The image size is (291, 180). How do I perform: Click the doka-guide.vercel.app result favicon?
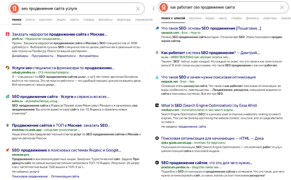(x=157, y=138)
